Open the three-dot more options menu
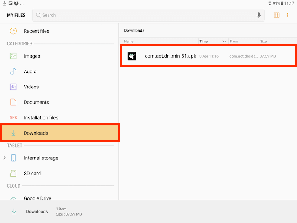The image size is (297, 223). (x=287, y=15)
